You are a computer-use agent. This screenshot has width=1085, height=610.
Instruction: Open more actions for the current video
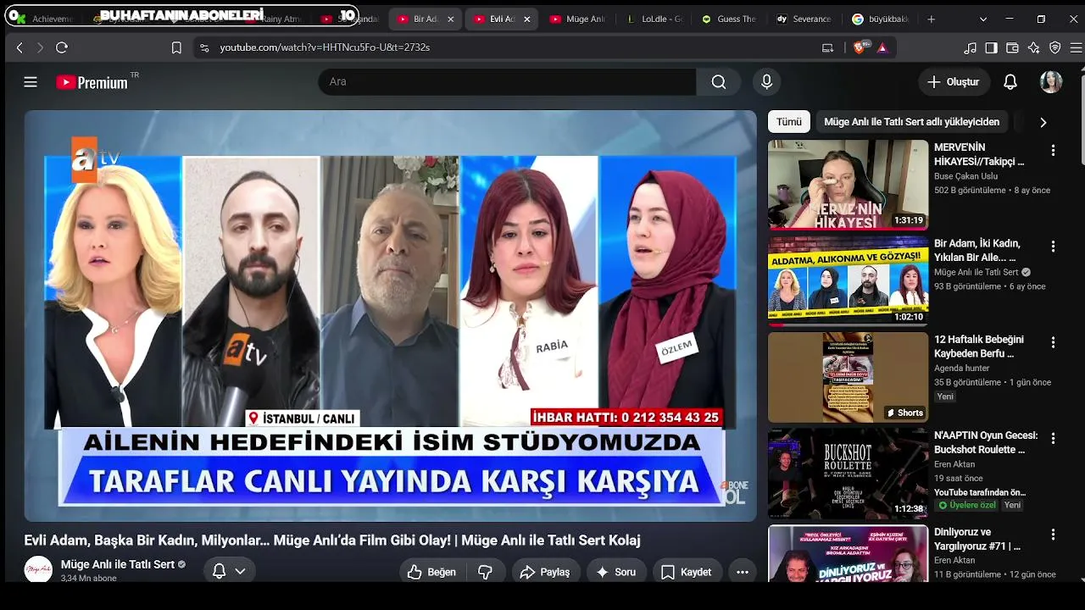pos(743,573)
